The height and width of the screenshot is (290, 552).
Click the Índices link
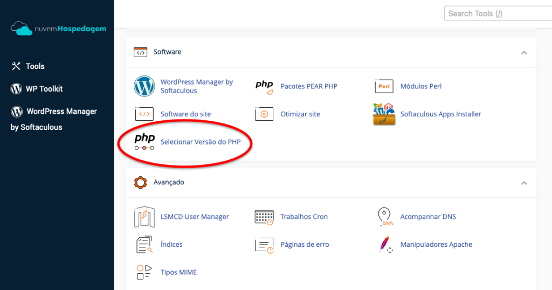pyautogui.click(x=171, y=245)
